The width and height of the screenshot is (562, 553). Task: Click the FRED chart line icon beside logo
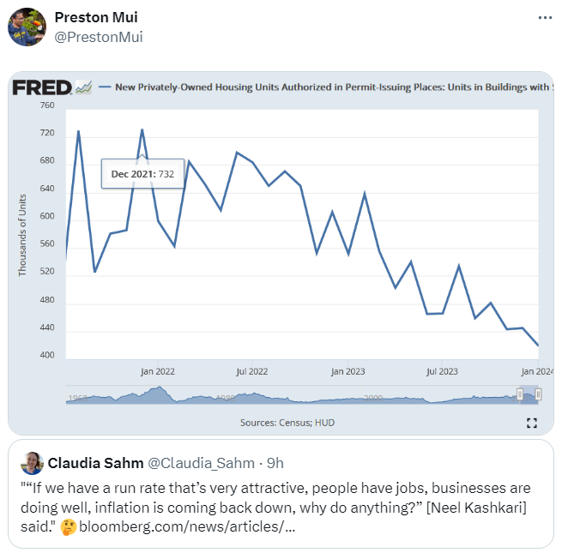[83, 87]
